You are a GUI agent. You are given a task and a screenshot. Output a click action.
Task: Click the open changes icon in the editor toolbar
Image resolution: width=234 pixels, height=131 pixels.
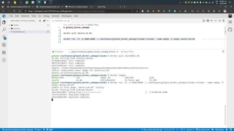tap(204, 21)
